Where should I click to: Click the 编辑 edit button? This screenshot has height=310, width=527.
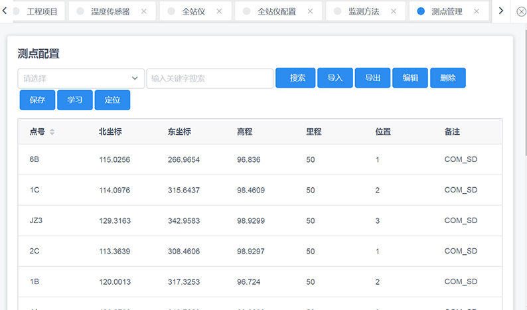click(x=410, y=78)
